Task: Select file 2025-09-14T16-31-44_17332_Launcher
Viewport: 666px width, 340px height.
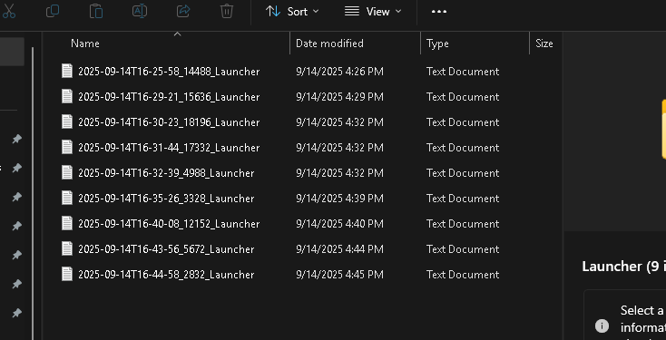Action: pyautogui.click(x=169, y=148)
